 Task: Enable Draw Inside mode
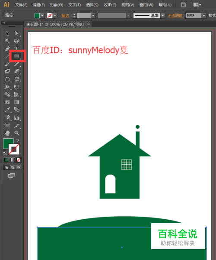tap(19, 167)
